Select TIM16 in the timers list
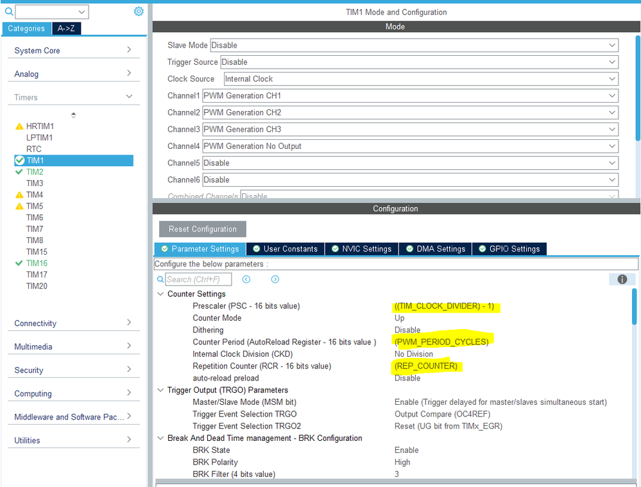The width and height of the screenshot is (641, 487). click(37, 263)
